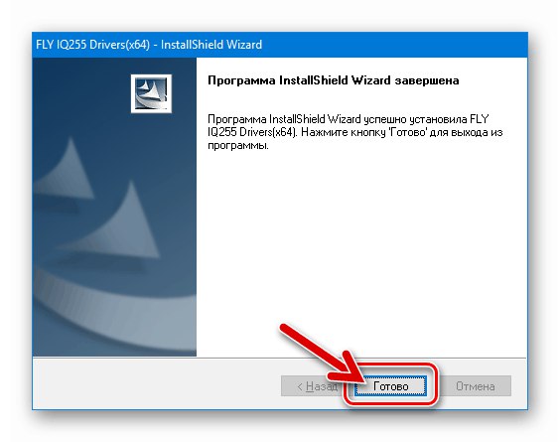The width and height of the screenshot is (560, 442).
Task: Click empty title bar area on right
Action: pos(393,45)
